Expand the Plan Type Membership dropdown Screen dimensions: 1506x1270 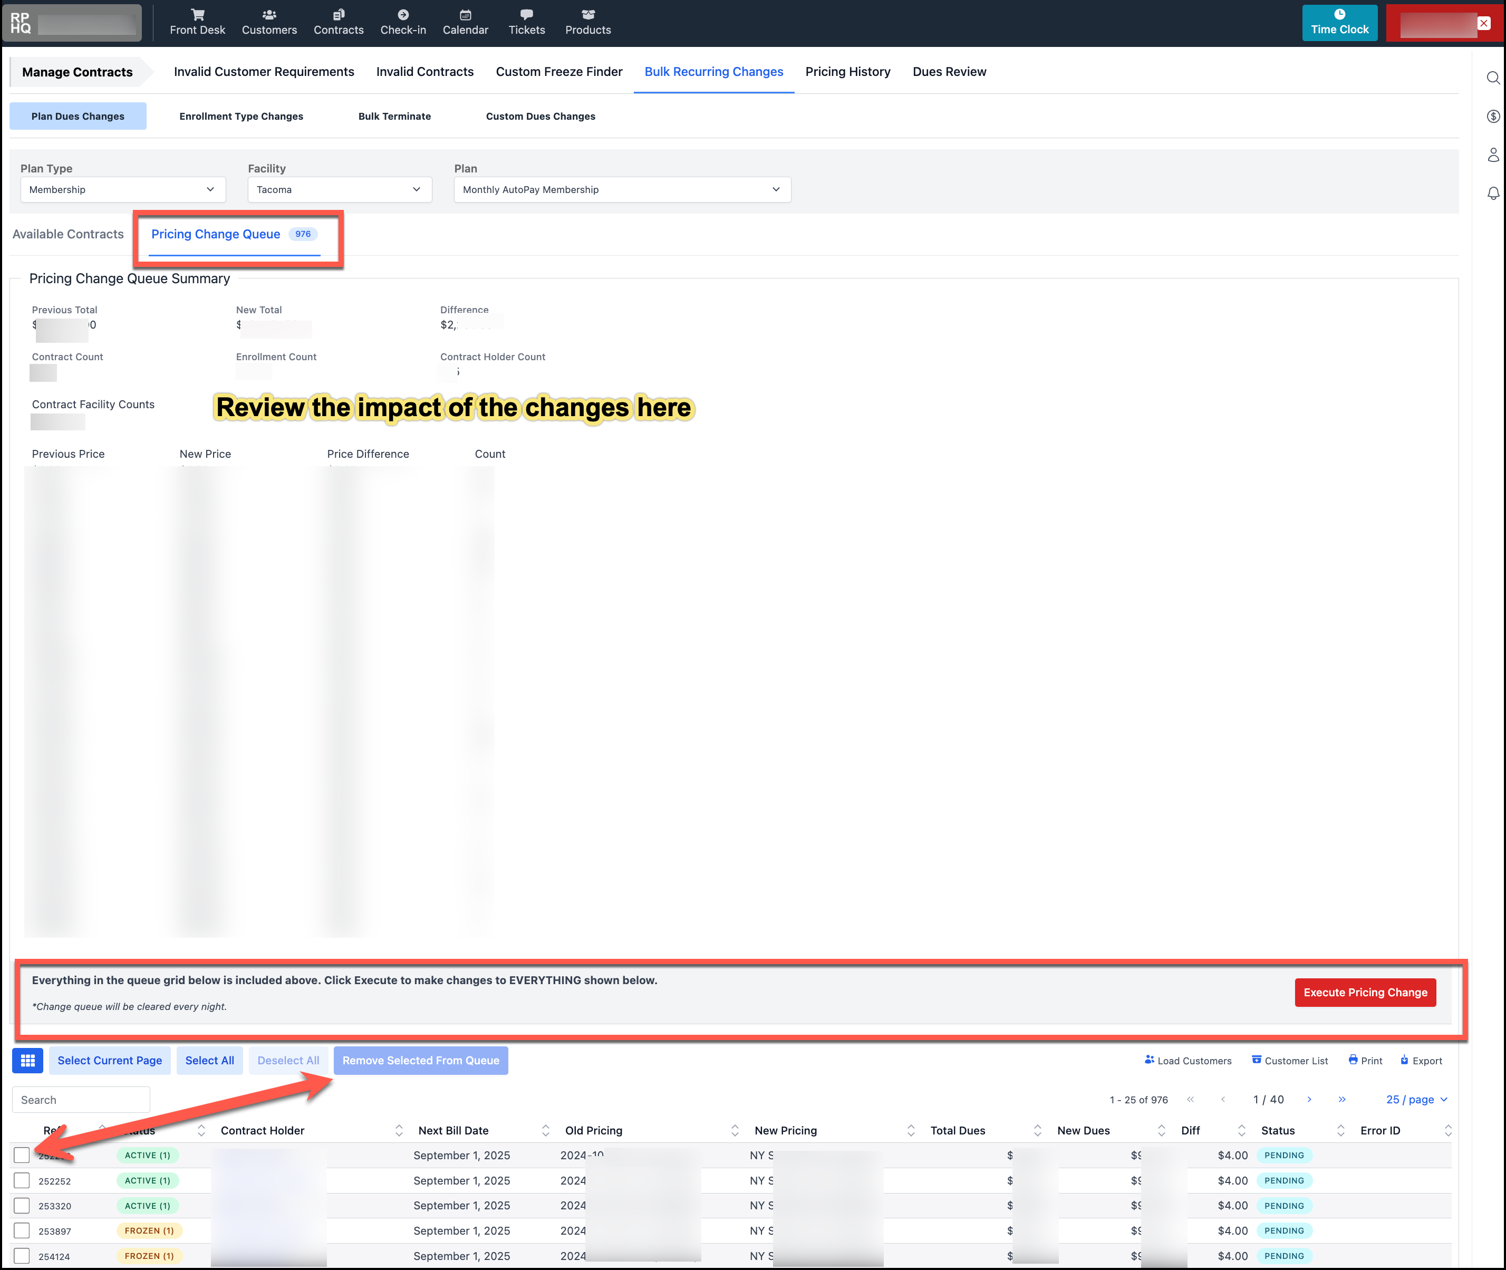click(x=122, y=189)
